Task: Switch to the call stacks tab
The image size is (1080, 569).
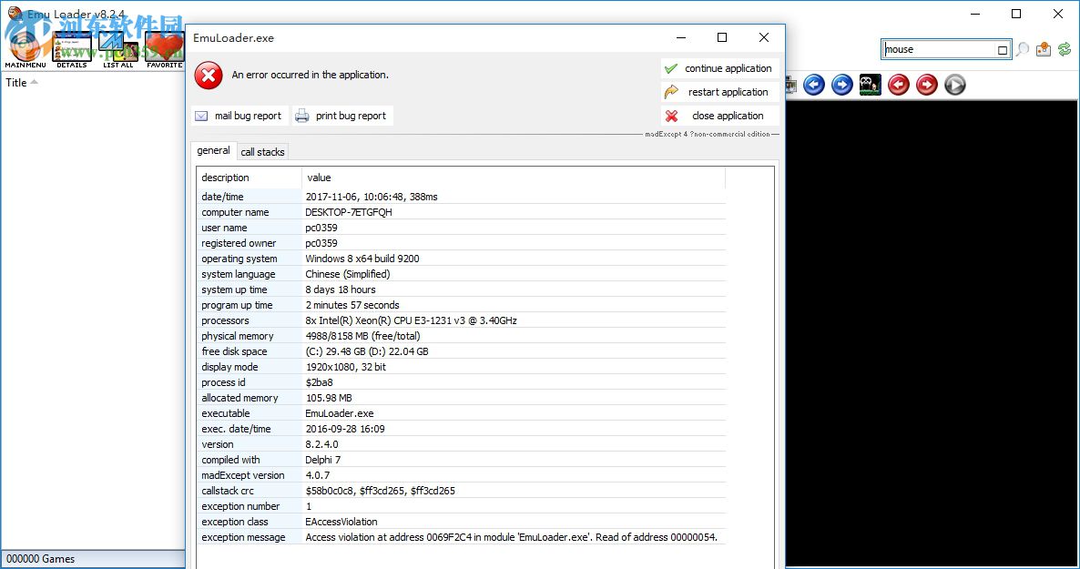Action: [x=262, y=151]
